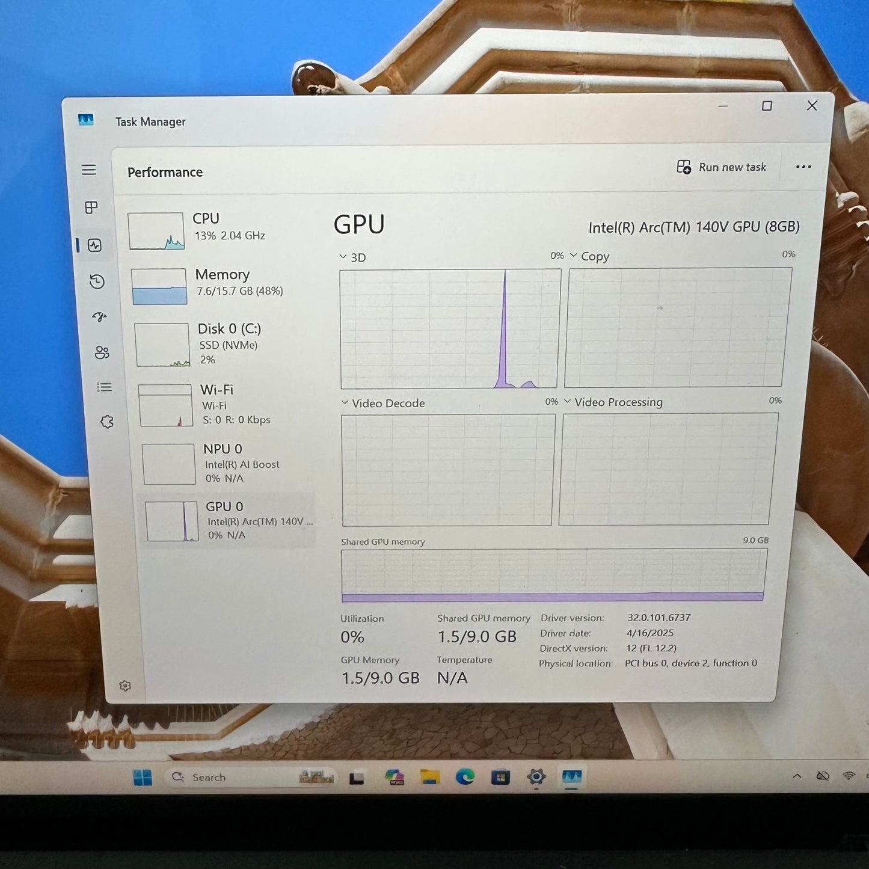Click the taskbar Search box

click(250, 777)
